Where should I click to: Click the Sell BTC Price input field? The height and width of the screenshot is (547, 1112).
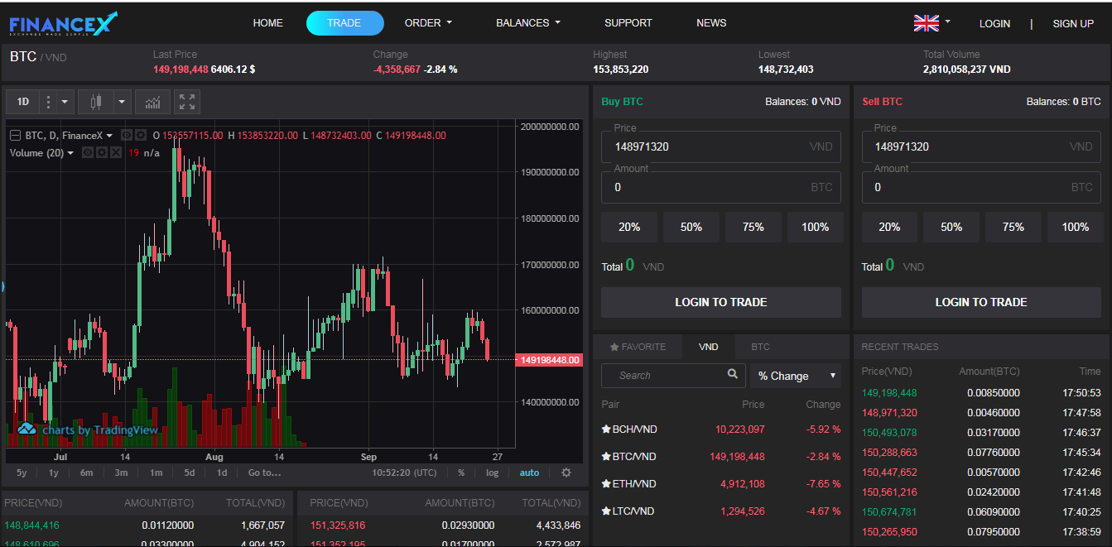981,146
